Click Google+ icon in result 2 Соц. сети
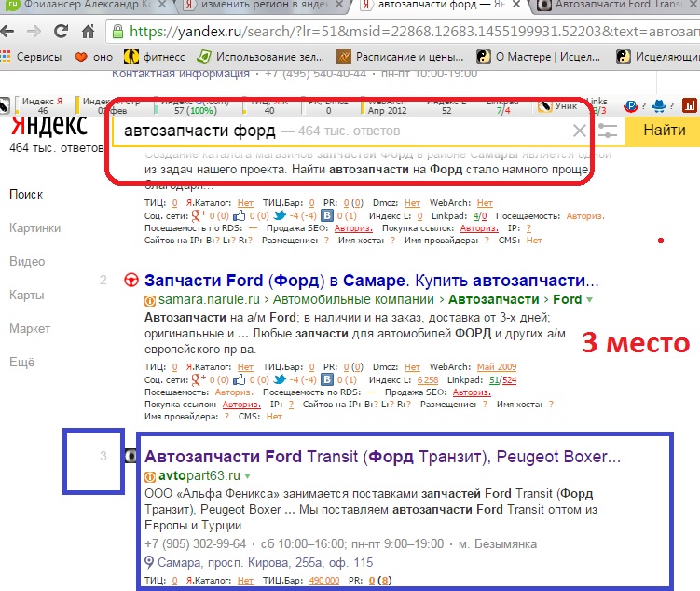 point(199,379)
